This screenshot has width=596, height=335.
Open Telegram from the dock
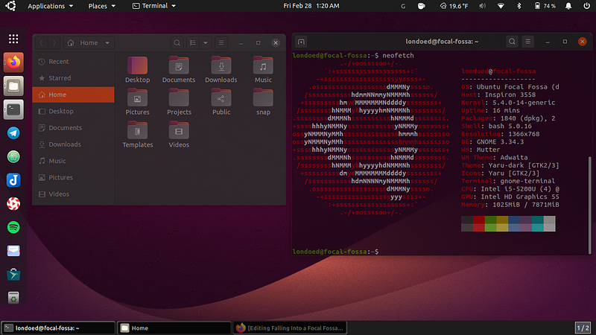point(13,133)
